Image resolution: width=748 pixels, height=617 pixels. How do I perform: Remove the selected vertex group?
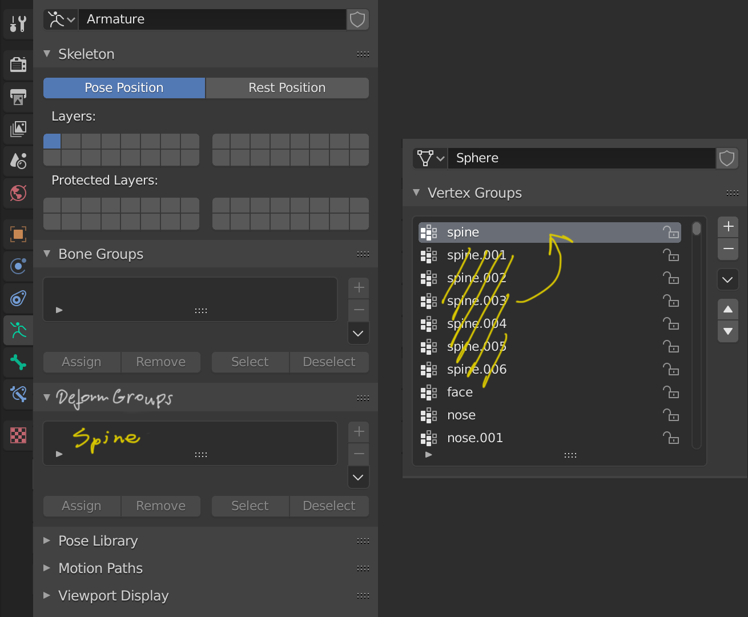(x=728, y=249)
